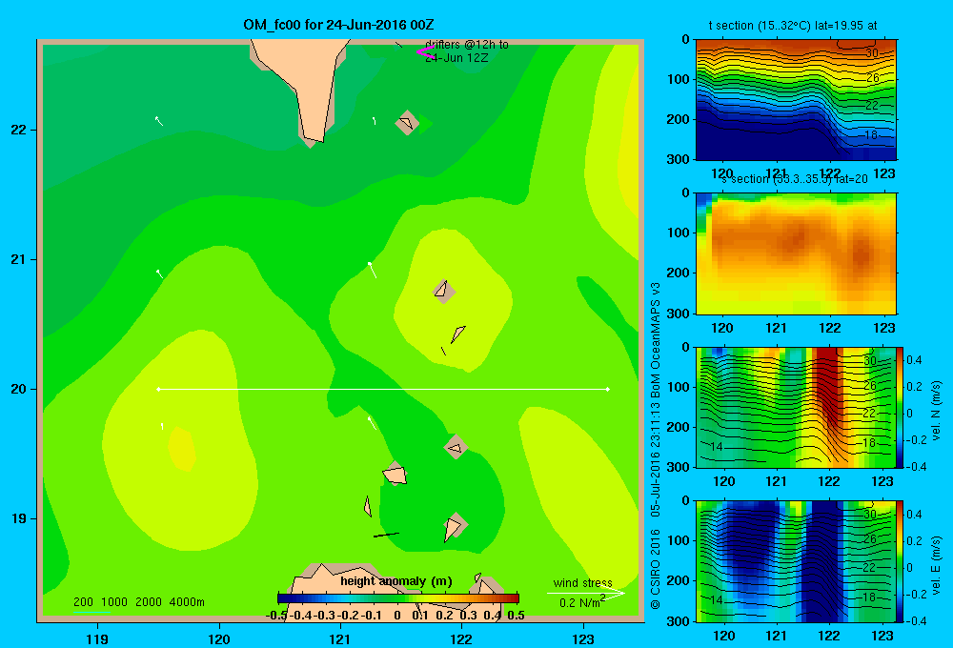
Task: Click the '14' isotherm label in vel. N panel
Action: 716,447
